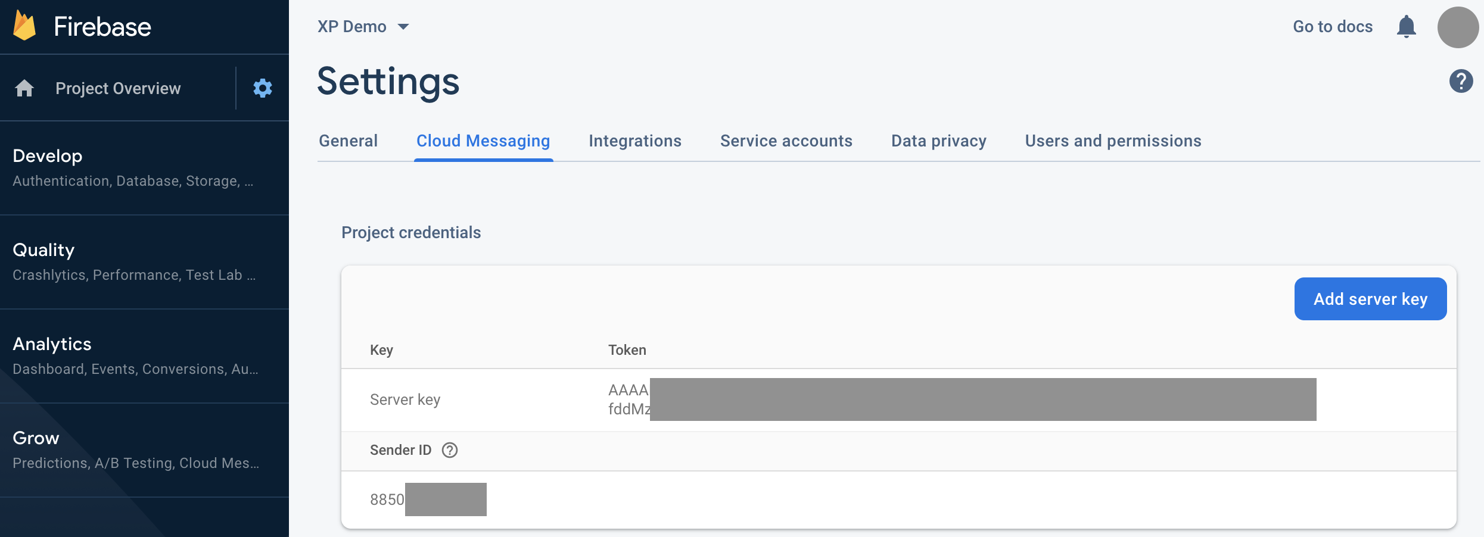Open the Data privacy tab

tap(939, 141)
